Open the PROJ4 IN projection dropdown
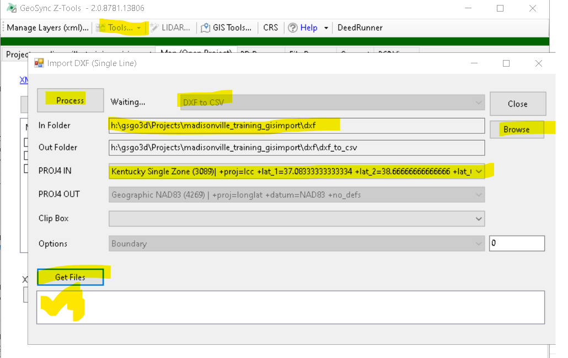Screen dimensions: 568x358 (x=479, y=171)
